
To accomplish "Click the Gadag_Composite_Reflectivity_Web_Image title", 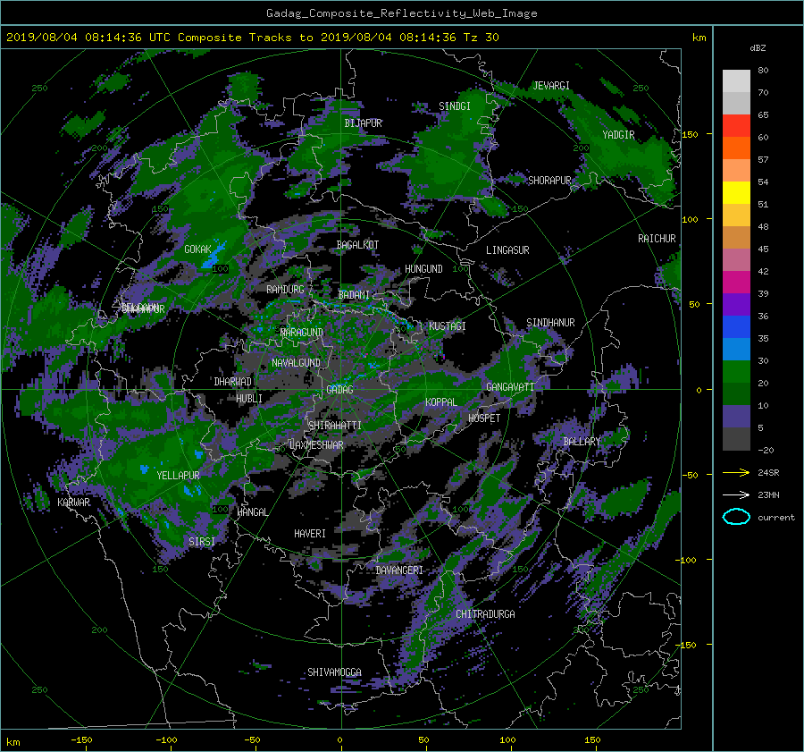I will coord(401,13).
